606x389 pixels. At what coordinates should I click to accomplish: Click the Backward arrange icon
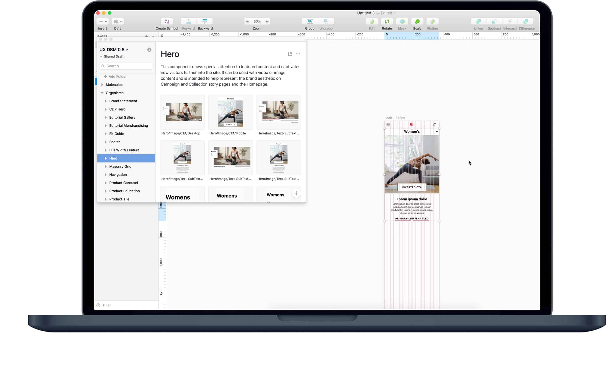click(205, 21)
